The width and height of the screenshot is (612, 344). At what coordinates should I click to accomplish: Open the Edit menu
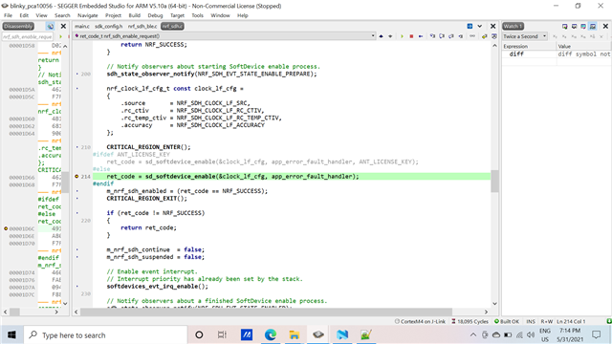point(24,15)
